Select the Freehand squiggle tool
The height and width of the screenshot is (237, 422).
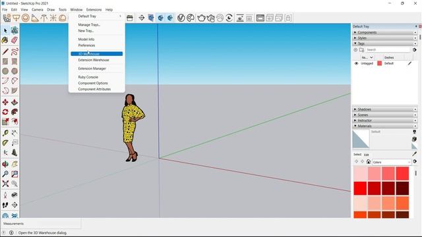click(15, 51)
